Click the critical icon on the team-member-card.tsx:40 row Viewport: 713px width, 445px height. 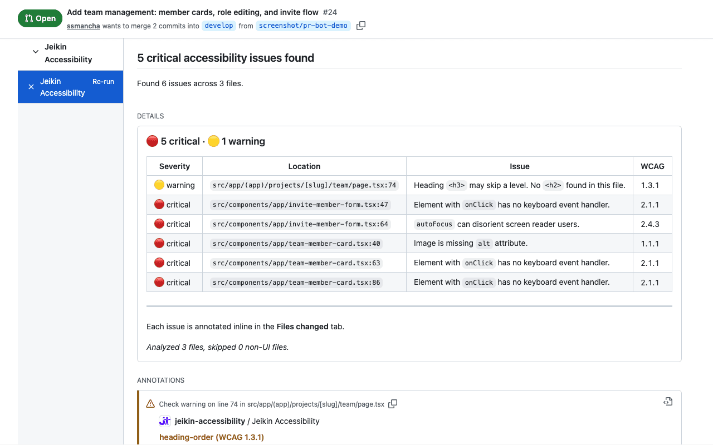(159, 243)
